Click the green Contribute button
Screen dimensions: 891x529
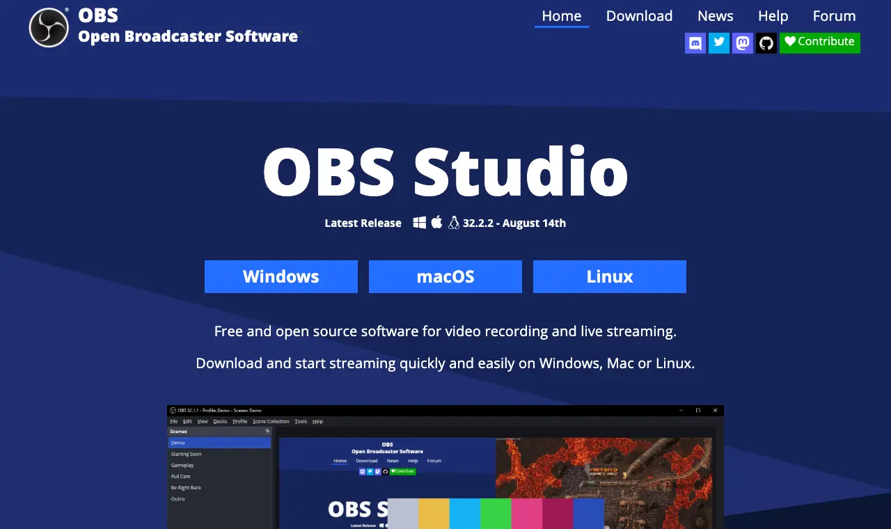pos(820,43)
